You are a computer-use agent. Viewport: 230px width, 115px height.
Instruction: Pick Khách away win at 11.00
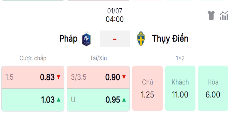click(180, 88)
